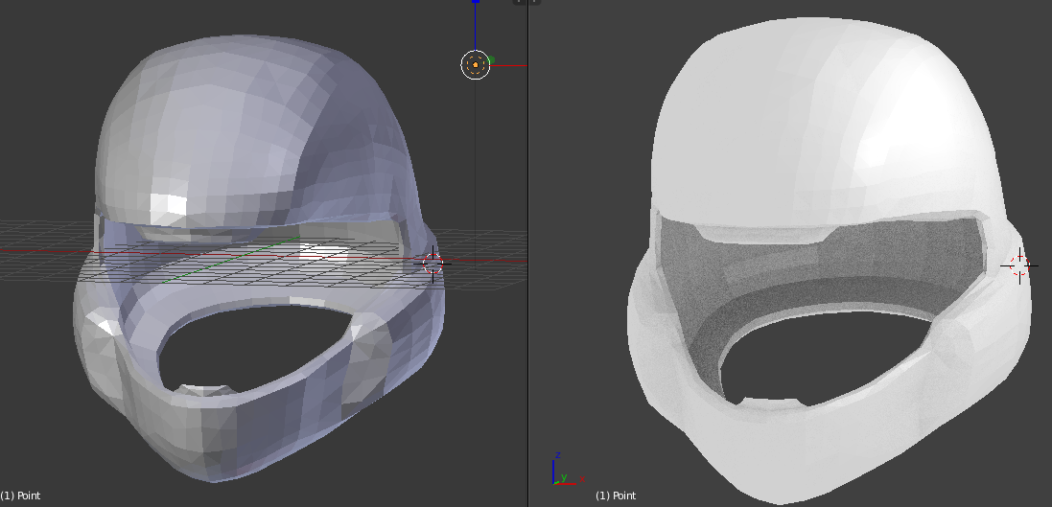
Task: Click the 3D cursor in the left viewport
Action: [432, 263]
